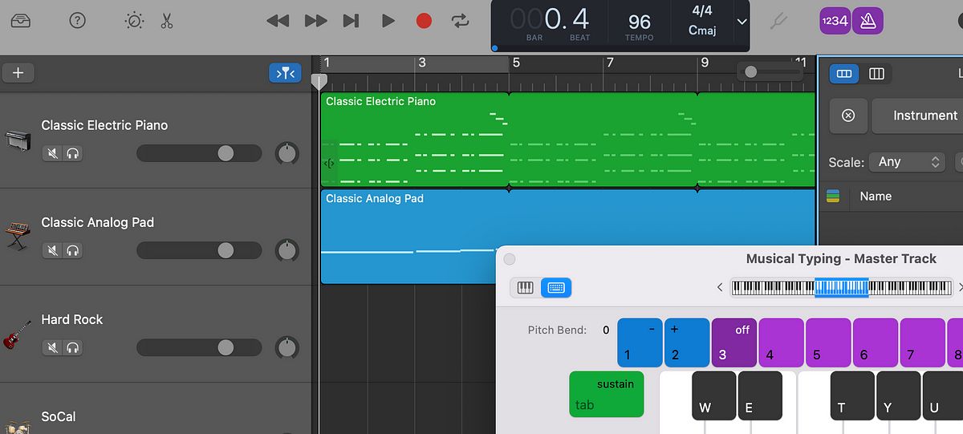The image size is (963, 434).
Task: Solo the Classic Electric Piano track
Action: 74,153
